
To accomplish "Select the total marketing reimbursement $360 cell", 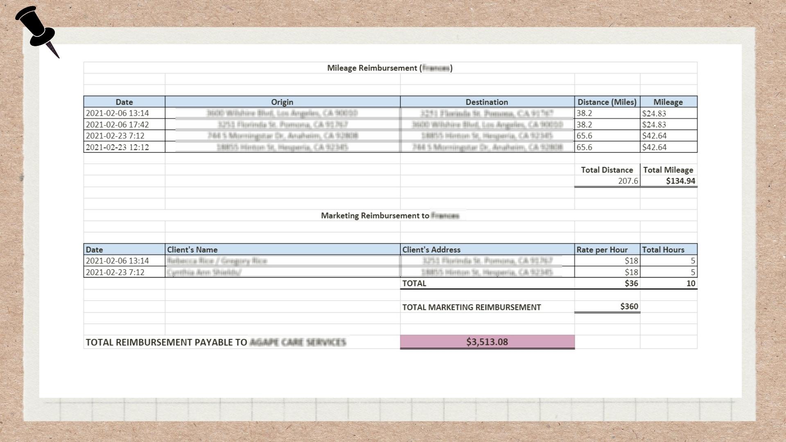I will coord(629,307).
